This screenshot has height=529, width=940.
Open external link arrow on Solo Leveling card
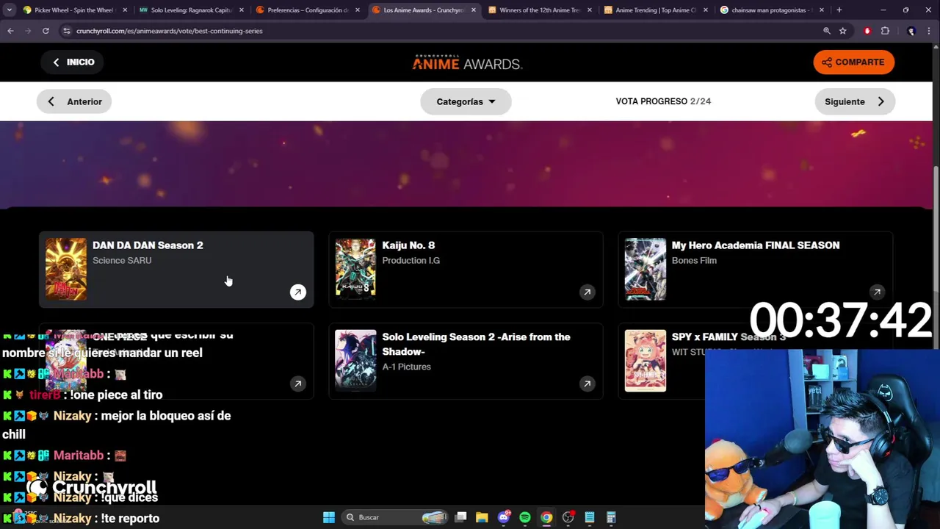point(587,384)
